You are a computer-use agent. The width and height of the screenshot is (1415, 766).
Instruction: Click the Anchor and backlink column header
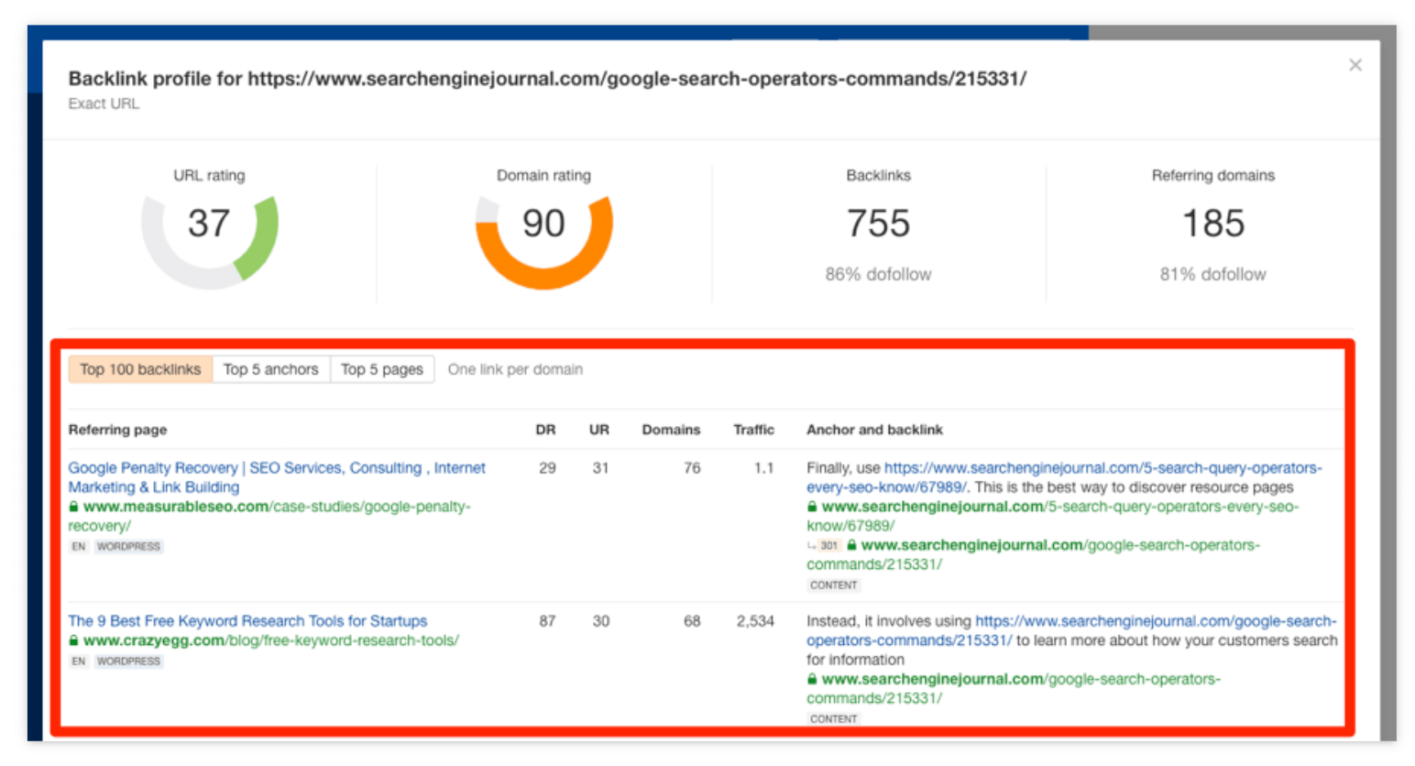point(874,430)
